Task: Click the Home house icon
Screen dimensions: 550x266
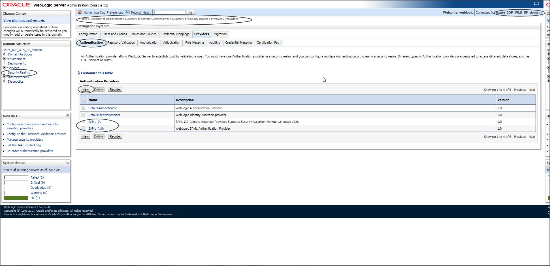Action: point(80,12)
